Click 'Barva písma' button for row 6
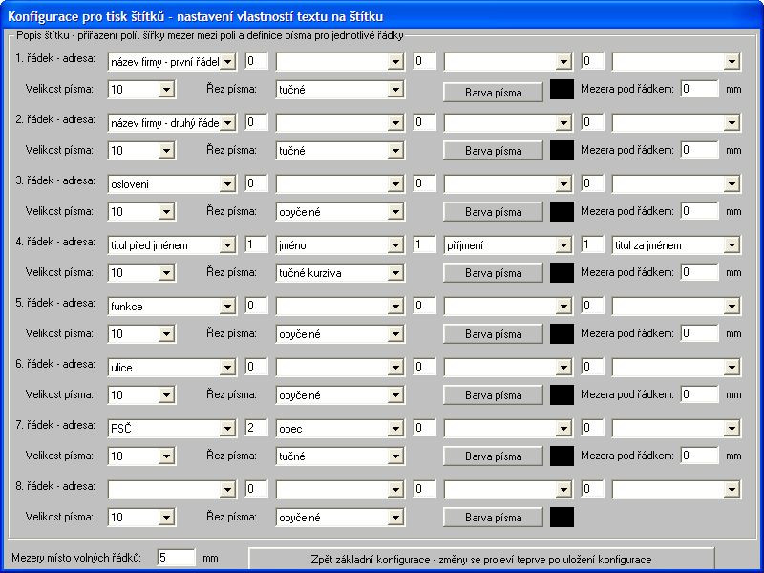This screenshot has width=764, height=573. (493, 395)
